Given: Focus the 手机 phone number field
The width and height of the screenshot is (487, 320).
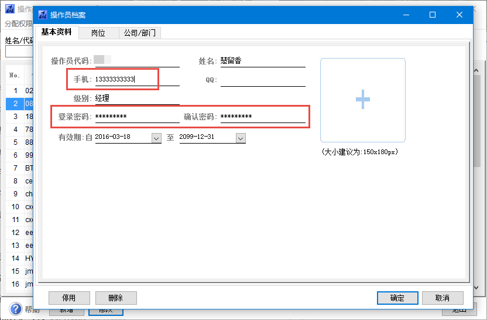Looking at the screenshot, I should [x=136, y=80].
